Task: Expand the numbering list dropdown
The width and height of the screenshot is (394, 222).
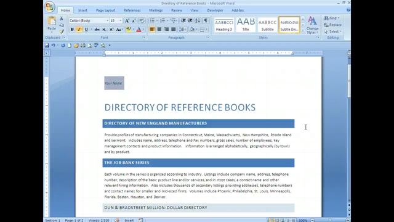Action: 167,20
